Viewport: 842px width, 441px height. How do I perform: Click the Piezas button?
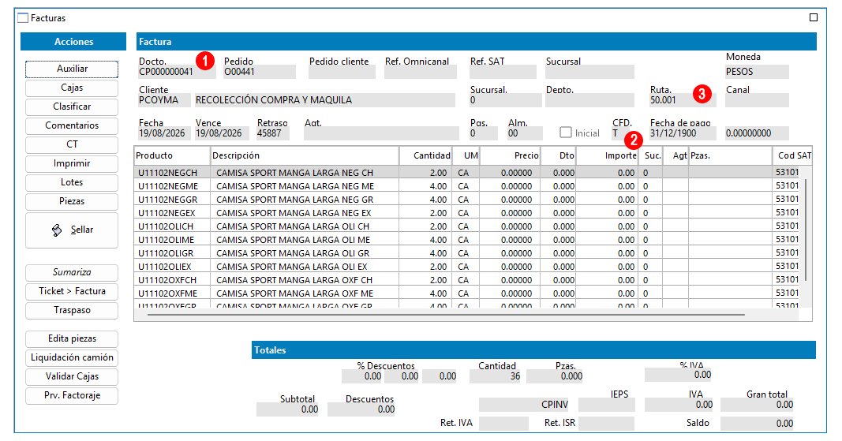pyautogui.click(x=72, y=201)
